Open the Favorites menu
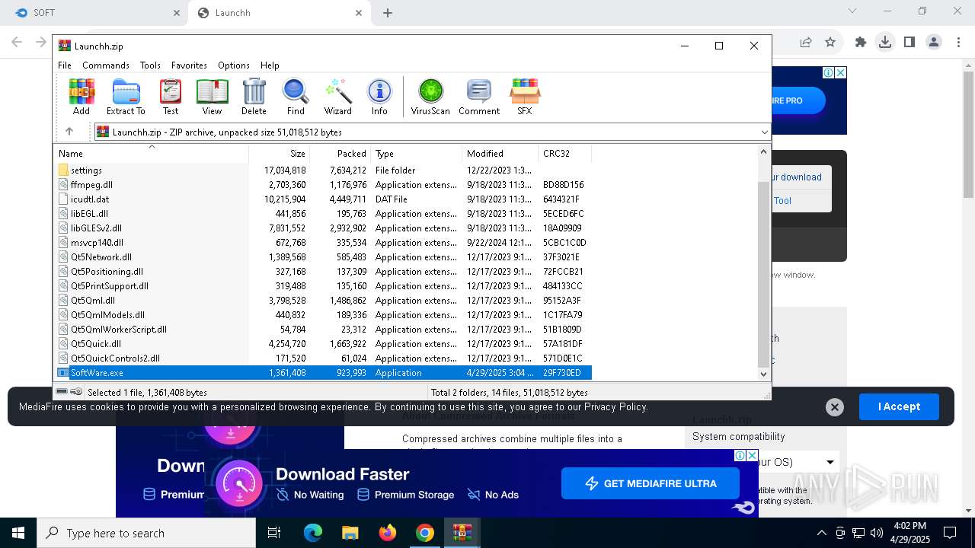Image resolution: width=975 pixels, height=548 pixels. point(189,65)
